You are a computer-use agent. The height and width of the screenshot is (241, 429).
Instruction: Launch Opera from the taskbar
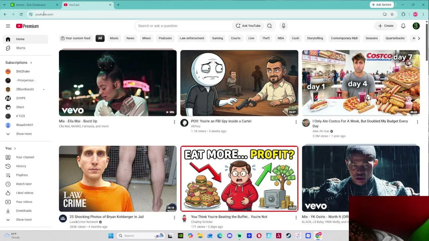[x=259, y=236]
